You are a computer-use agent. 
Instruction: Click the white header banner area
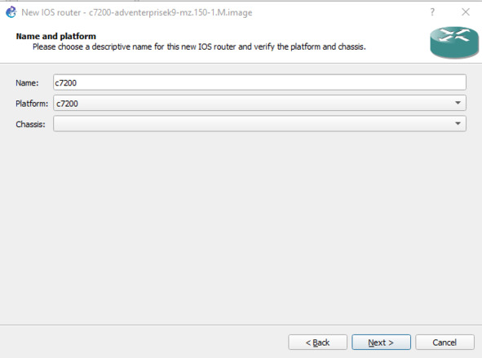click(x=215, y=43)
